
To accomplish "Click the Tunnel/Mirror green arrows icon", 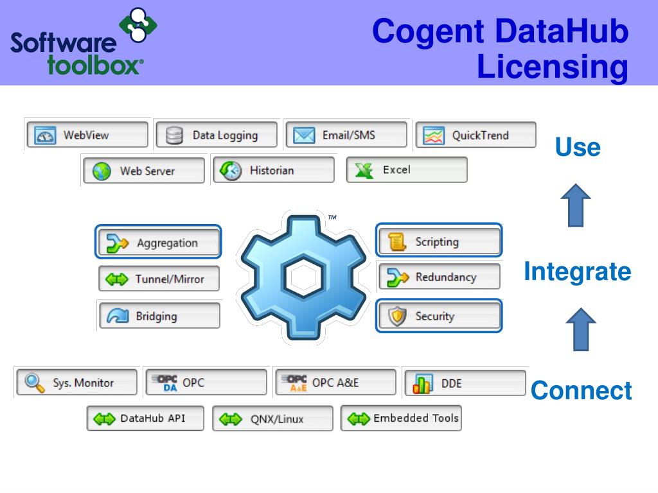I will coord(117,279).
